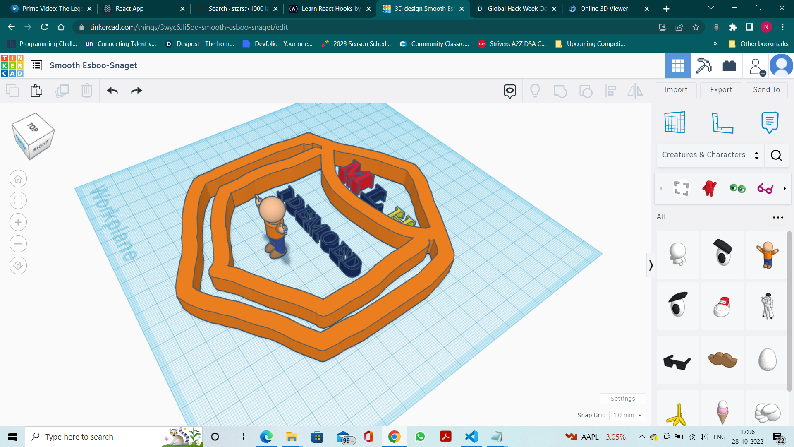Image resolution: width=794 pixels, height=447 pixels.
Task: Switch to the Blocks pickaxe editor view
Action: point(703,65)
